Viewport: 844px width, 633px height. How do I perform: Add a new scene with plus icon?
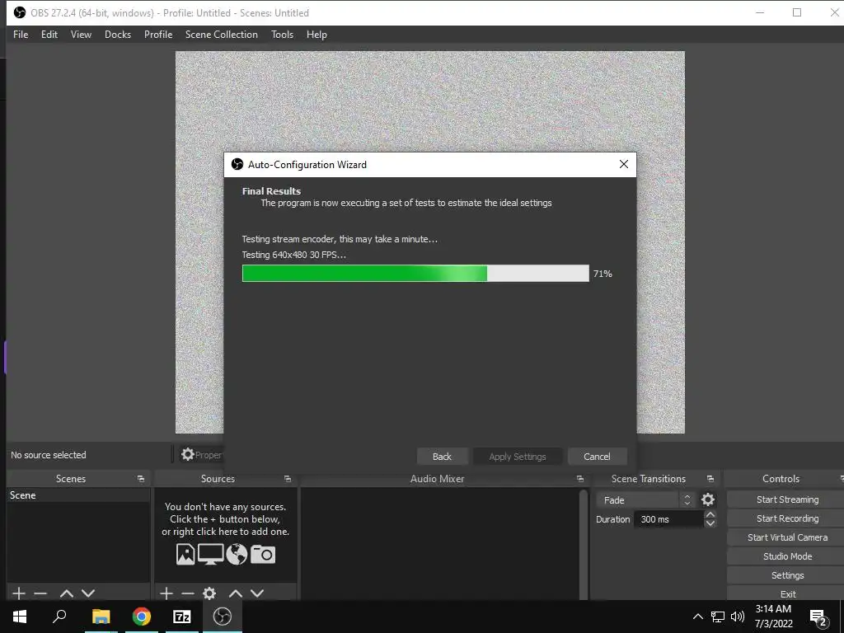[19, 593]
